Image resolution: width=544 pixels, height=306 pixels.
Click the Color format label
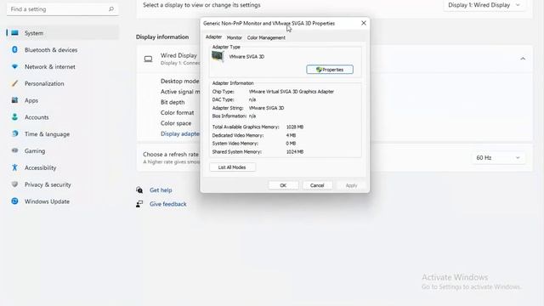[x=178, y=113]
